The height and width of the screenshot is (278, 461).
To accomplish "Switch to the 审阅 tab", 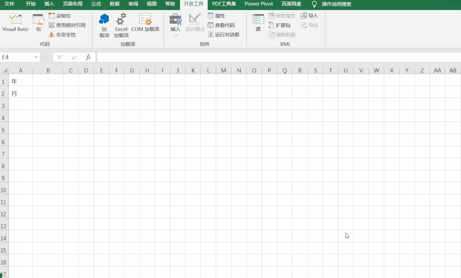I will [133, 4].
